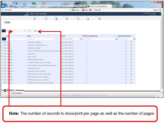
Task: Click the Google toolbar wrench settings icon
Action: [x=160, y=10]
